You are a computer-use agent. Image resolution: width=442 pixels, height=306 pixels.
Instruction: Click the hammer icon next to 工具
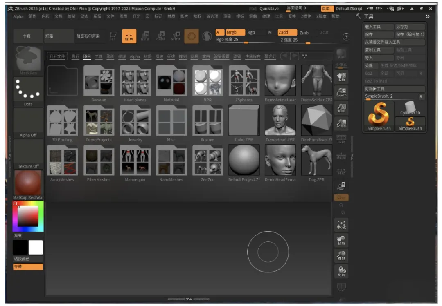point(358,16)
